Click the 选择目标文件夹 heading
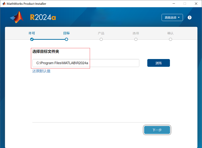This screenshot has height=148, width=202. [46, 52]
